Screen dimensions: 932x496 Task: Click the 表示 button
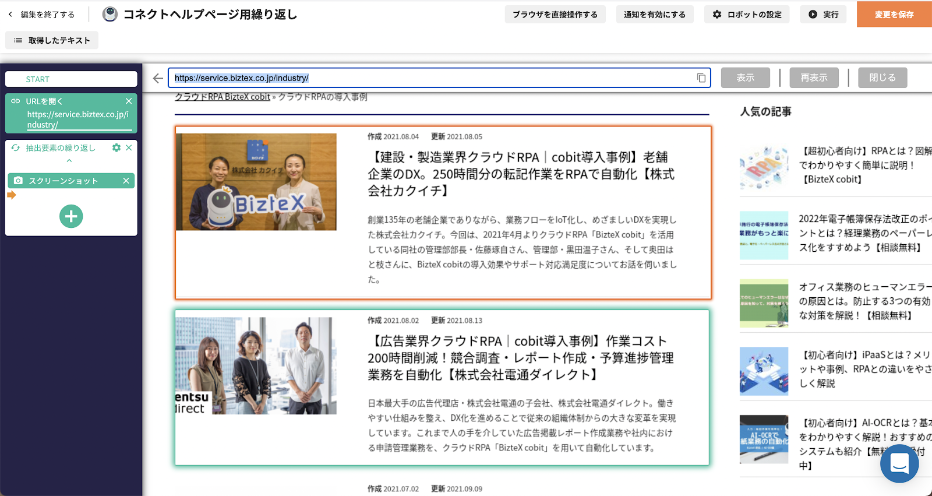[x=745, y=78]
